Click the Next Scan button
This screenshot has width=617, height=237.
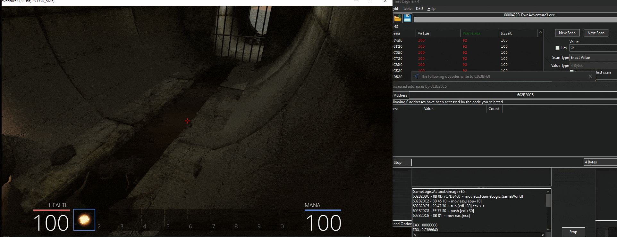click(596, 33)
